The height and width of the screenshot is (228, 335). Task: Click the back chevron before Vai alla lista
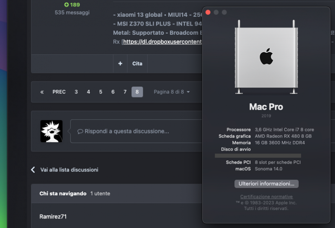[33, 170]
